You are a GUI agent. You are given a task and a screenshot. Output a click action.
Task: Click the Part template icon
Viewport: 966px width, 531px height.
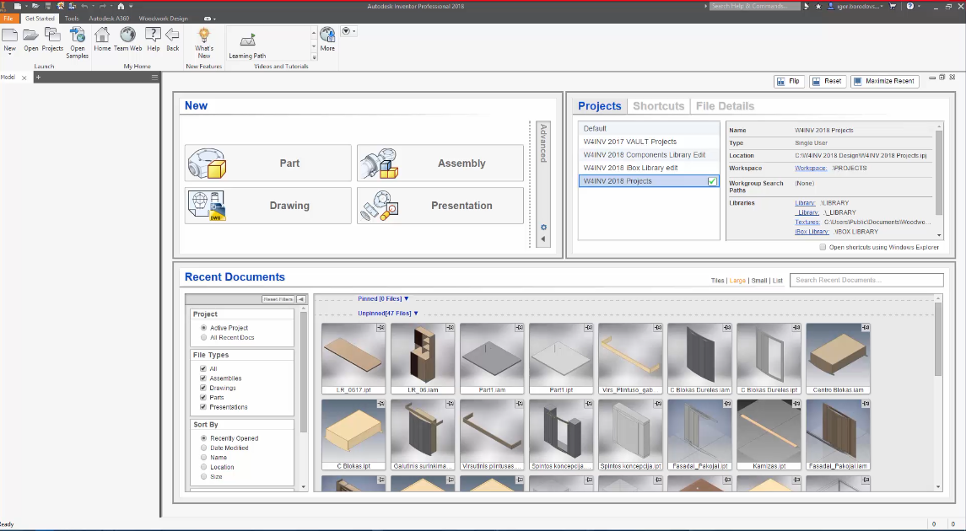[207, 163]
